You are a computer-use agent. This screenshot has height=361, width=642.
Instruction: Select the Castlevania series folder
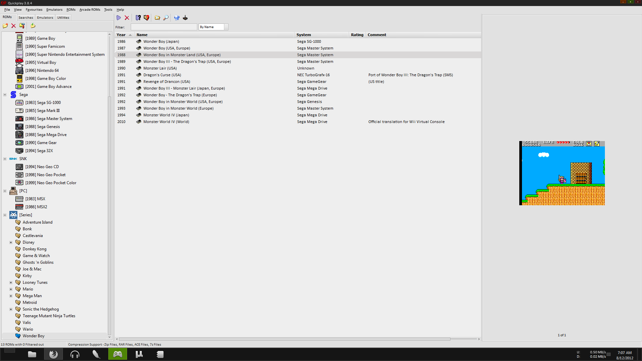[x=33, y=236]
